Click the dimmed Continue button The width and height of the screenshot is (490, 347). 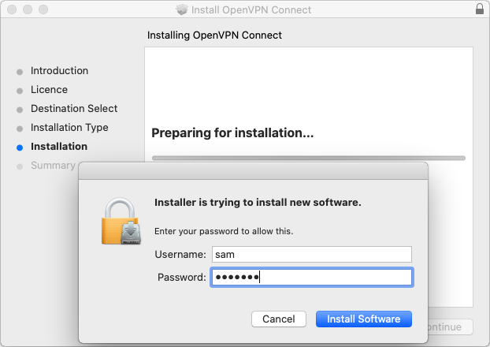[x=447, y=326]
